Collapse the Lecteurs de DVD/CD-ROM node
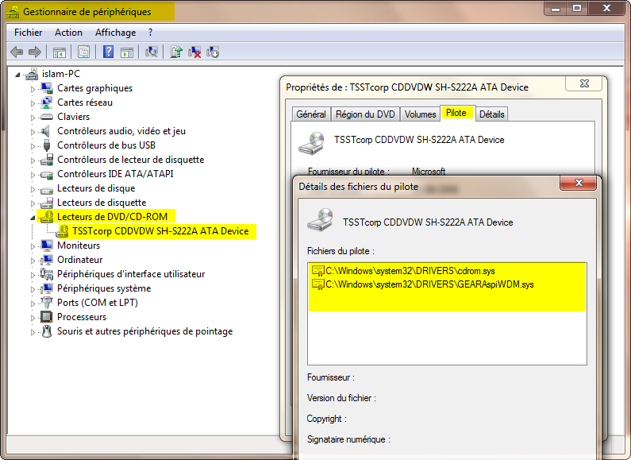The image size is (631, 460). click(33, 217)
